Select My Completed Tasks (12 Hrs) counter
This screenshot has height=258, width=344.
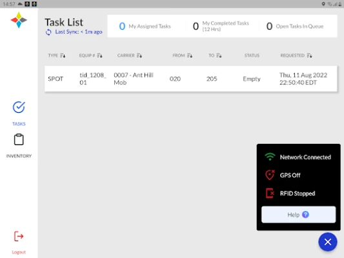tap(221, 26)
